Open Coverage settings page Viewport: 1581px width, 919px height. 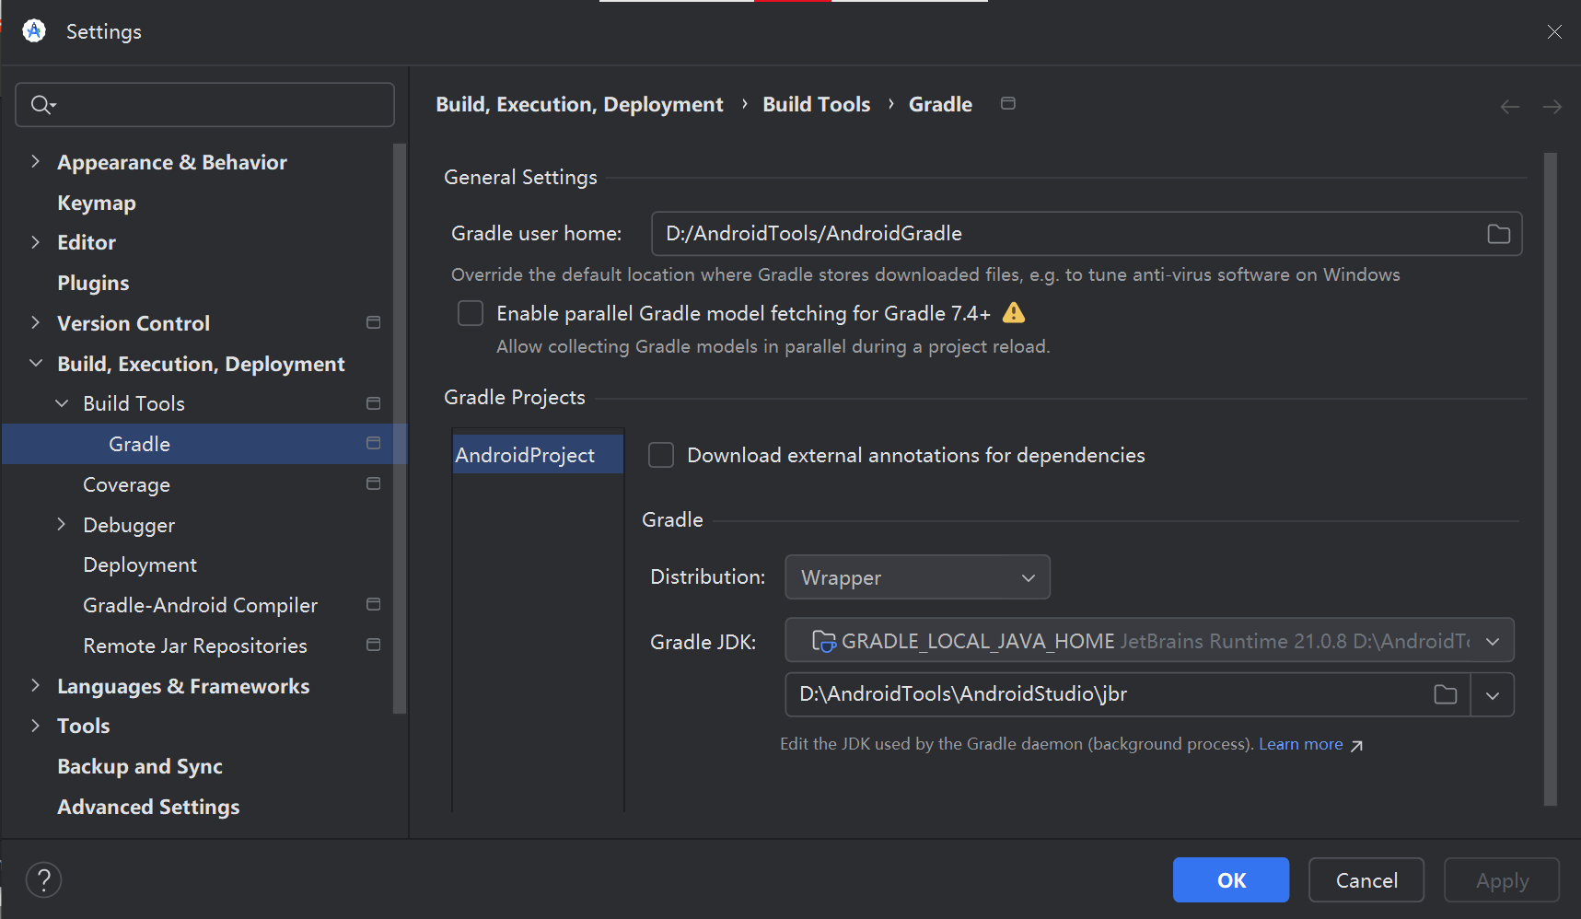pyautogui.click(x=126, y=484)
